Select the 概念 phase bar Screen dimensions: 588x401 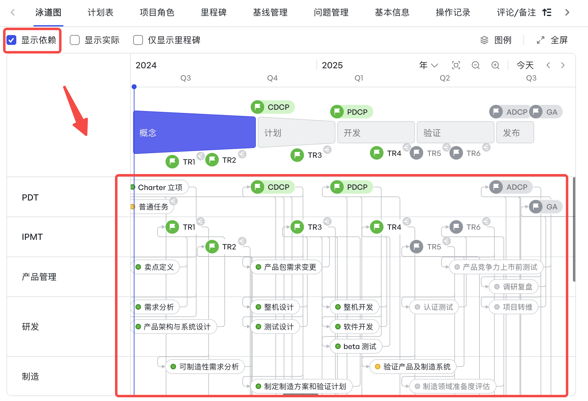[194, 132]
